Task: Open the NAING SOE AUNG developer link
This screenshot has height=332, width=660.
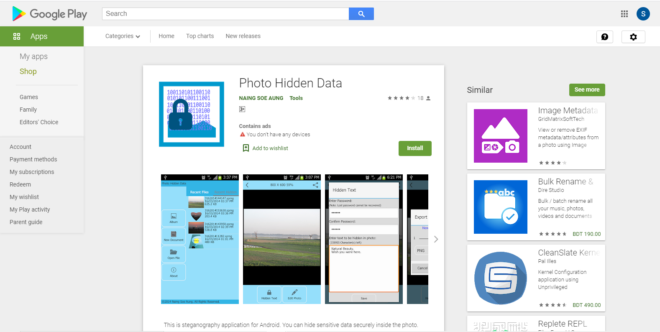Action: point(261,98)
